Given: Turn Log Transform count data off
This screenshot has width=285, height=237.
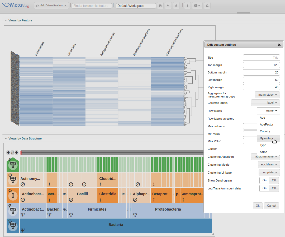Looking at the screenshot, I should (274, 188).
